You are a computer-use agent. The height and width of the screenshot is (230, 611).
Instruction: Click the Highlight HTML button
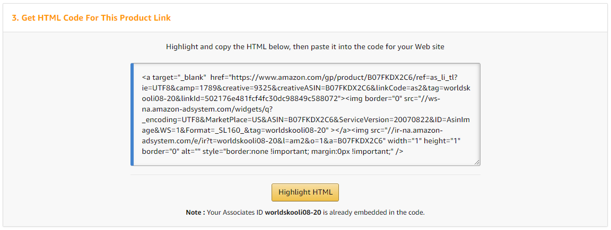pos(305,192)
